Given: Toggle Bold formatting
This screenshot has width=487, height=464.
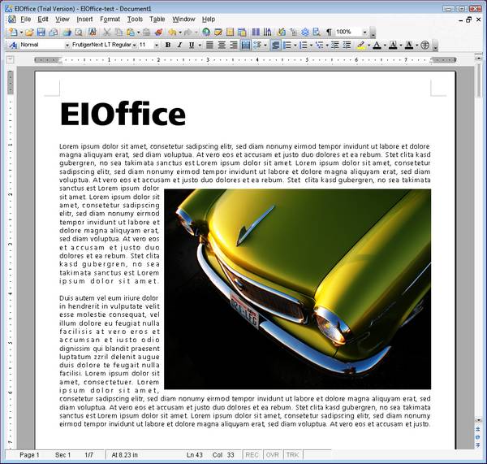Looking at the screenshot, I should [168, 45].
